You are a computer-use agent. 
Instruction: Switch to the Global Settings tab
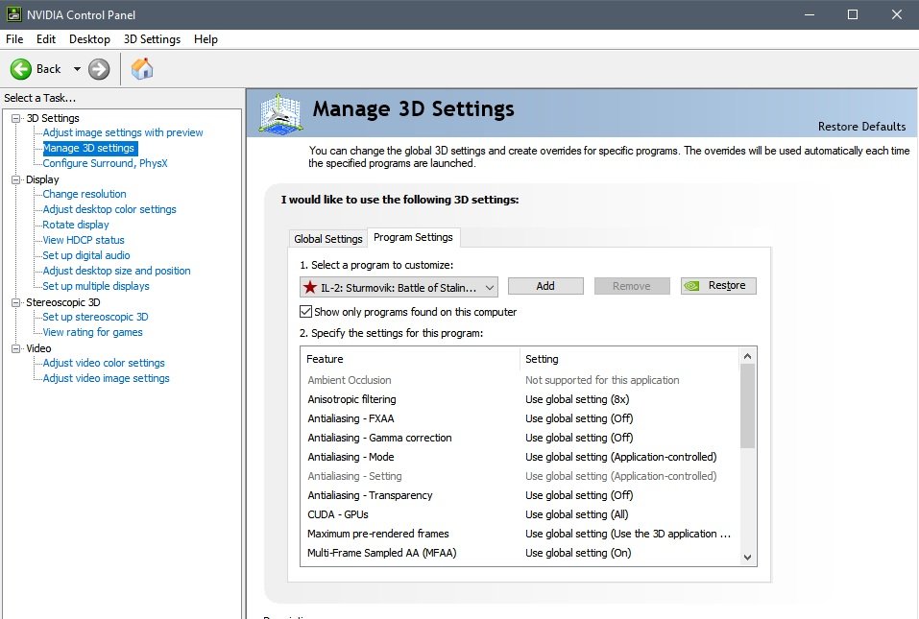[328, 239]
